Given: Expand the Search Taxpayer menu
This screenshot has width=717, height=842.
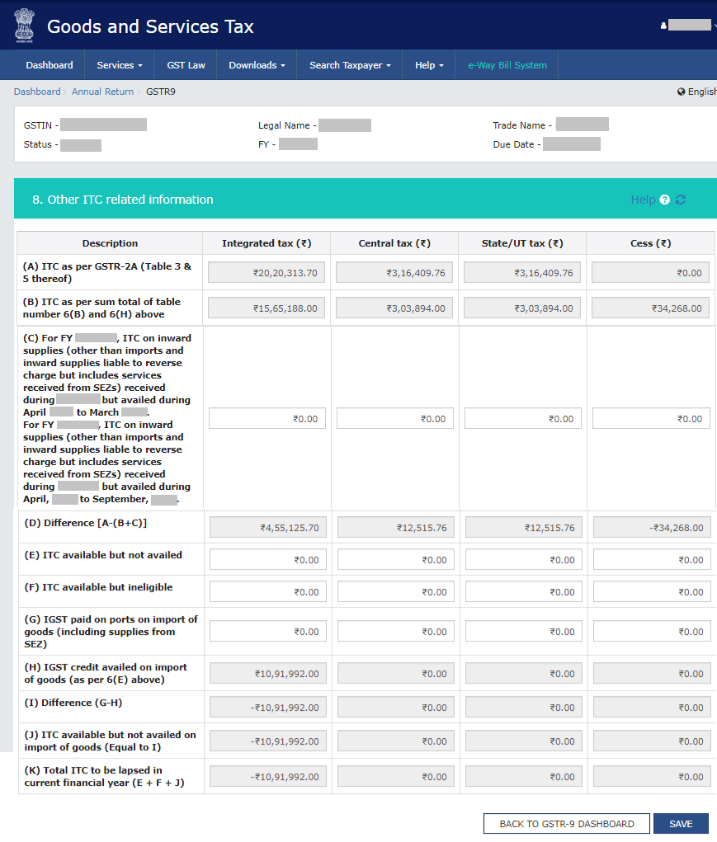Looking at the screenshot, I should pos(350,65).
